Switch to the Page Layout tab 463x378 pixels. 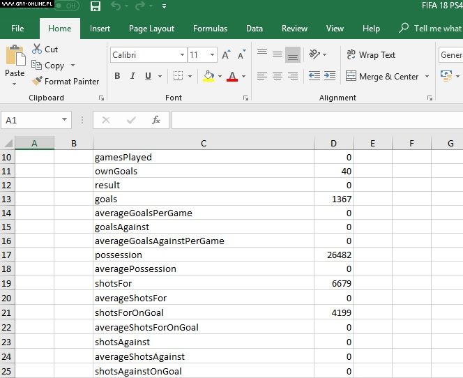(x=151, y=29)
